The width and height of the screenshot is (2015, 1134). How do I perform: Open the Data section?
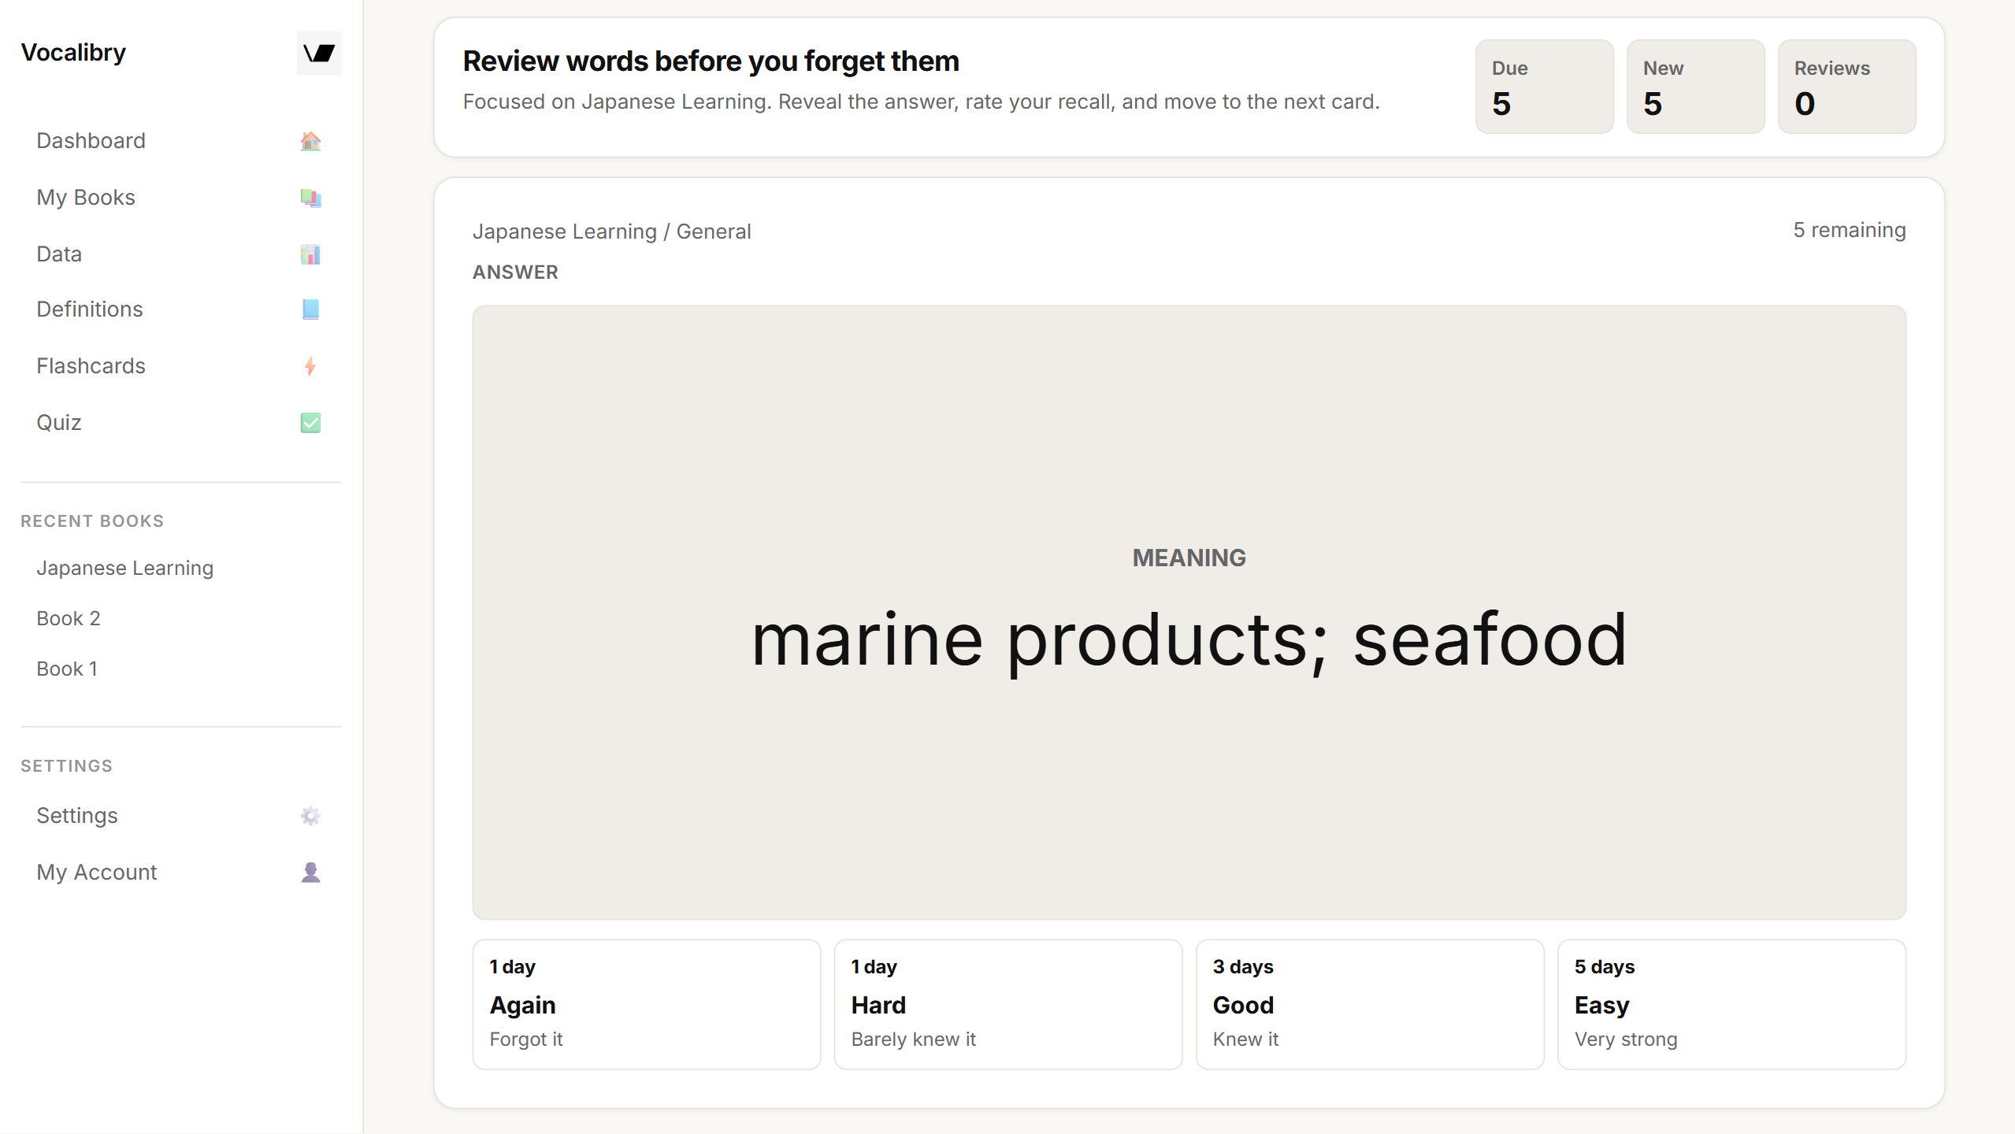(180, 254)
